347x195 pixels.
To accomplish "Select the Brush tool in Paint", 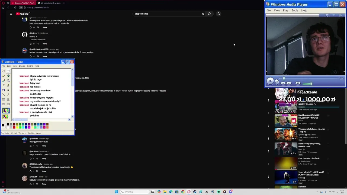I will point(8,85).
